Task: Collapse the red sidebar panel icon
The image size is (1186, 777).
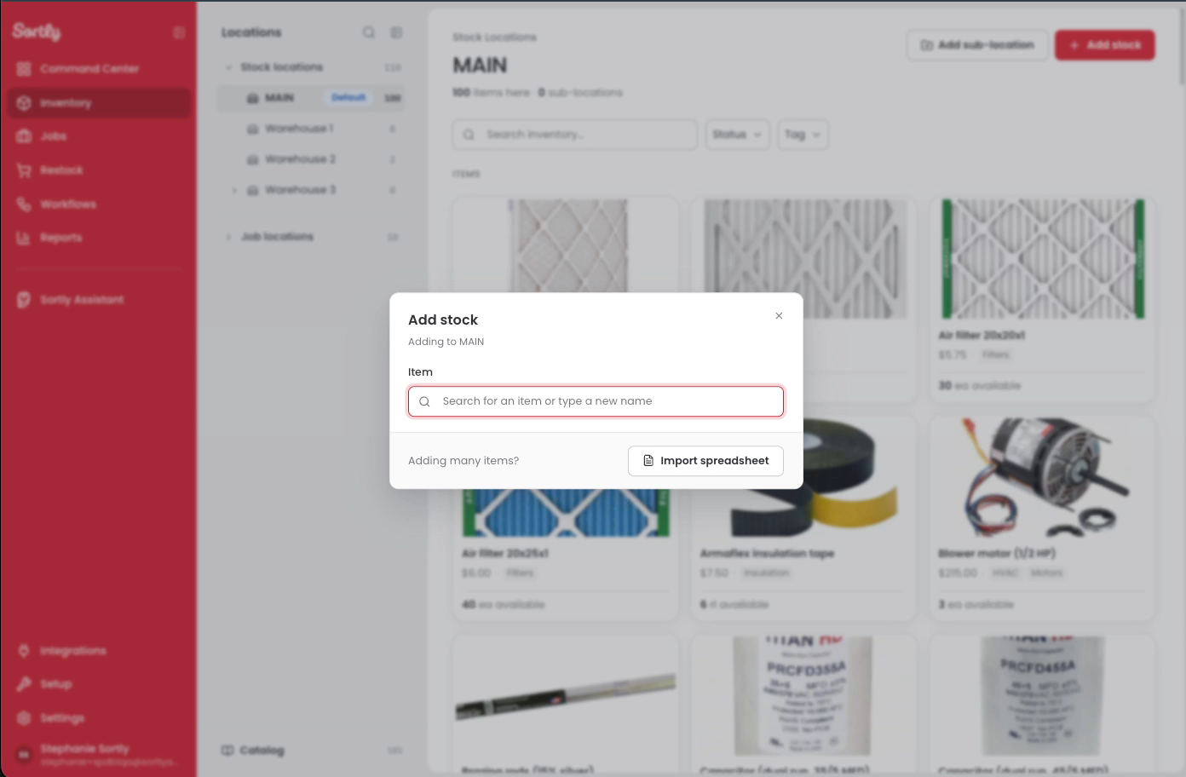Action: tap(179, 32)
